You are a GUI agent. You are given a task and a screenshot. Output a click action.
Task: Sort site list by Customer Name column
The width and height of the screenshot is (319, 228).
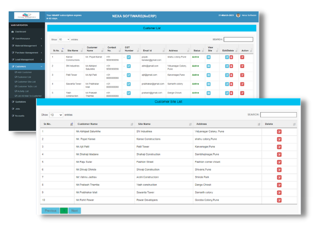coord(104,124)
